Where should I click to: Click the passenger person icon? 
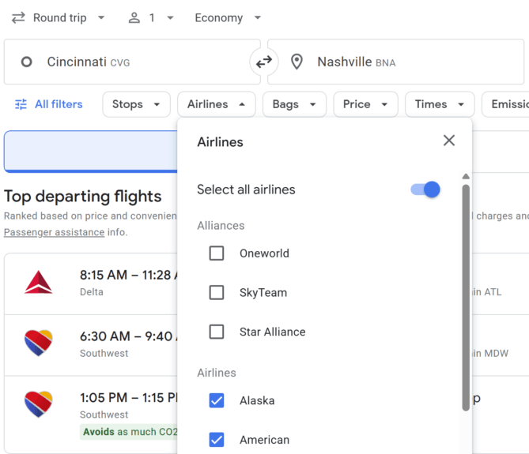(x=134, y=17)
